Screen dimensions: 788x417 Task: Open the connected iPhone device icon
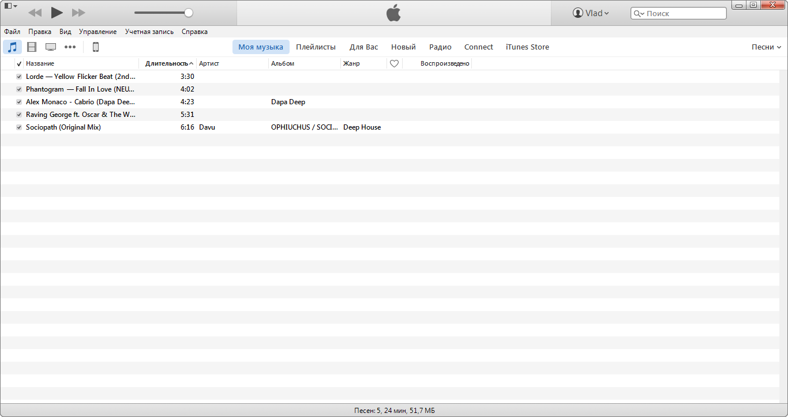click(96, 47)
